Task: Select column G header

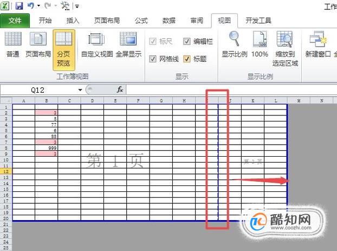Action: point(161,100)
